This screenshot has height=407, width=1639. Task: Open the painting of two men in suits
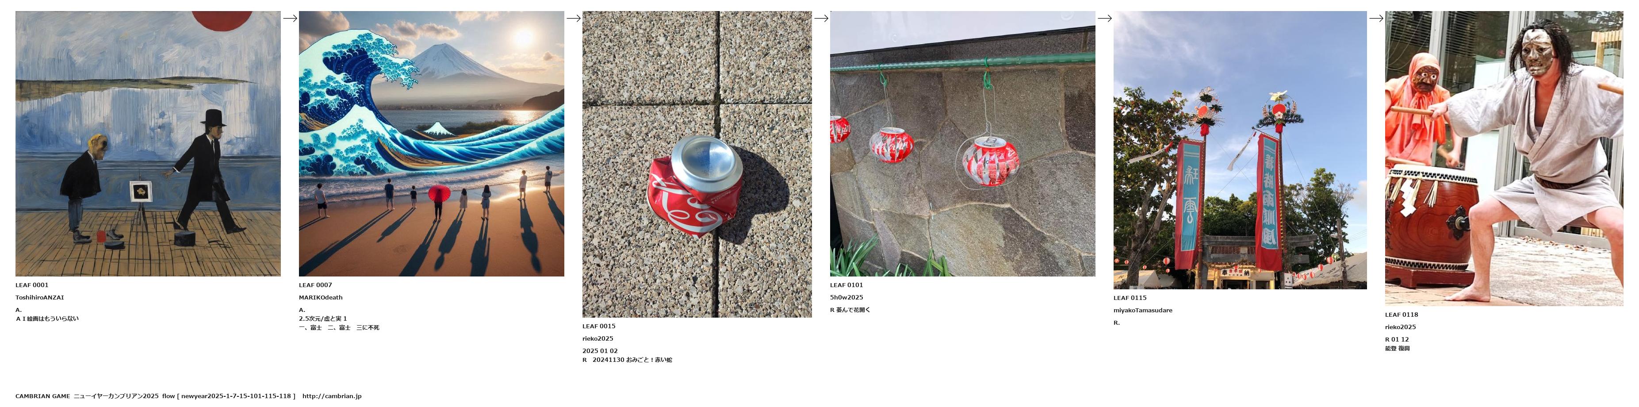[x=148, y=143]
